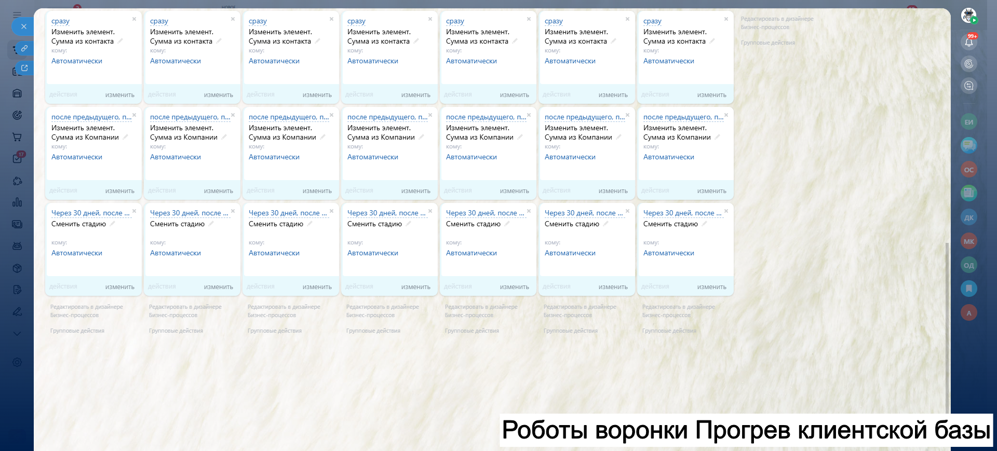Open the robot icon in left sidebar
This screenshot has height=451, width=997.
(x=17, y=246)
